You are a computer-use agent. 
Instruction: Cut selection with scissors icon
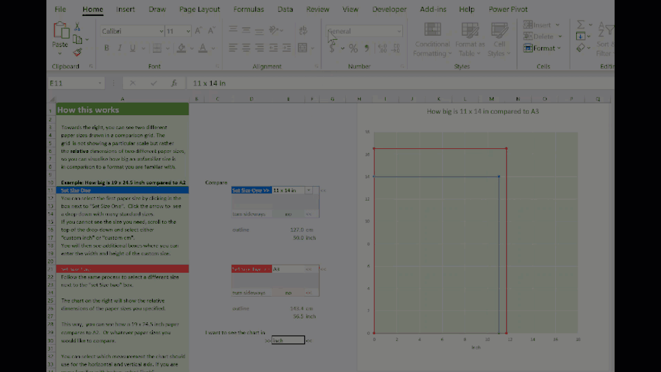point(77,26)
